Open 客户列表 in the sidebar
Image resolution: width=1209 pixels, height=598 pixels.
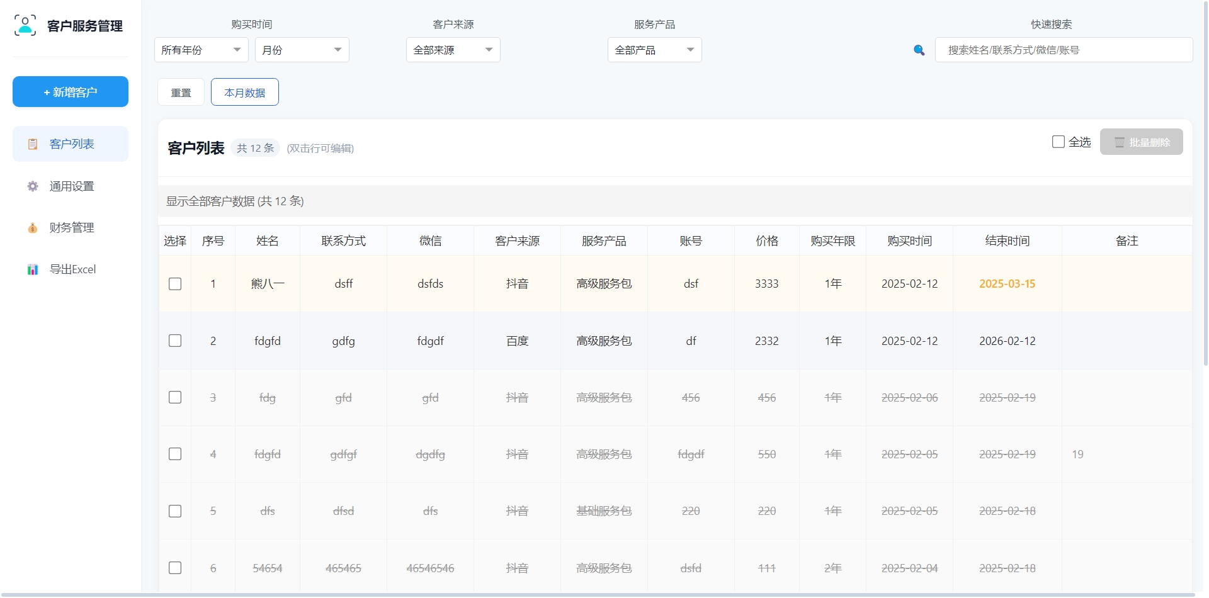(x=71, y=144)
